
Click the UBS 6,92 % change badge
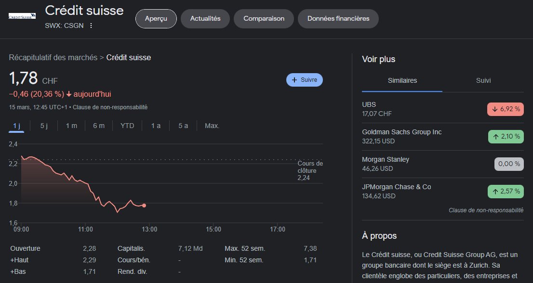(x=506, y=109)
